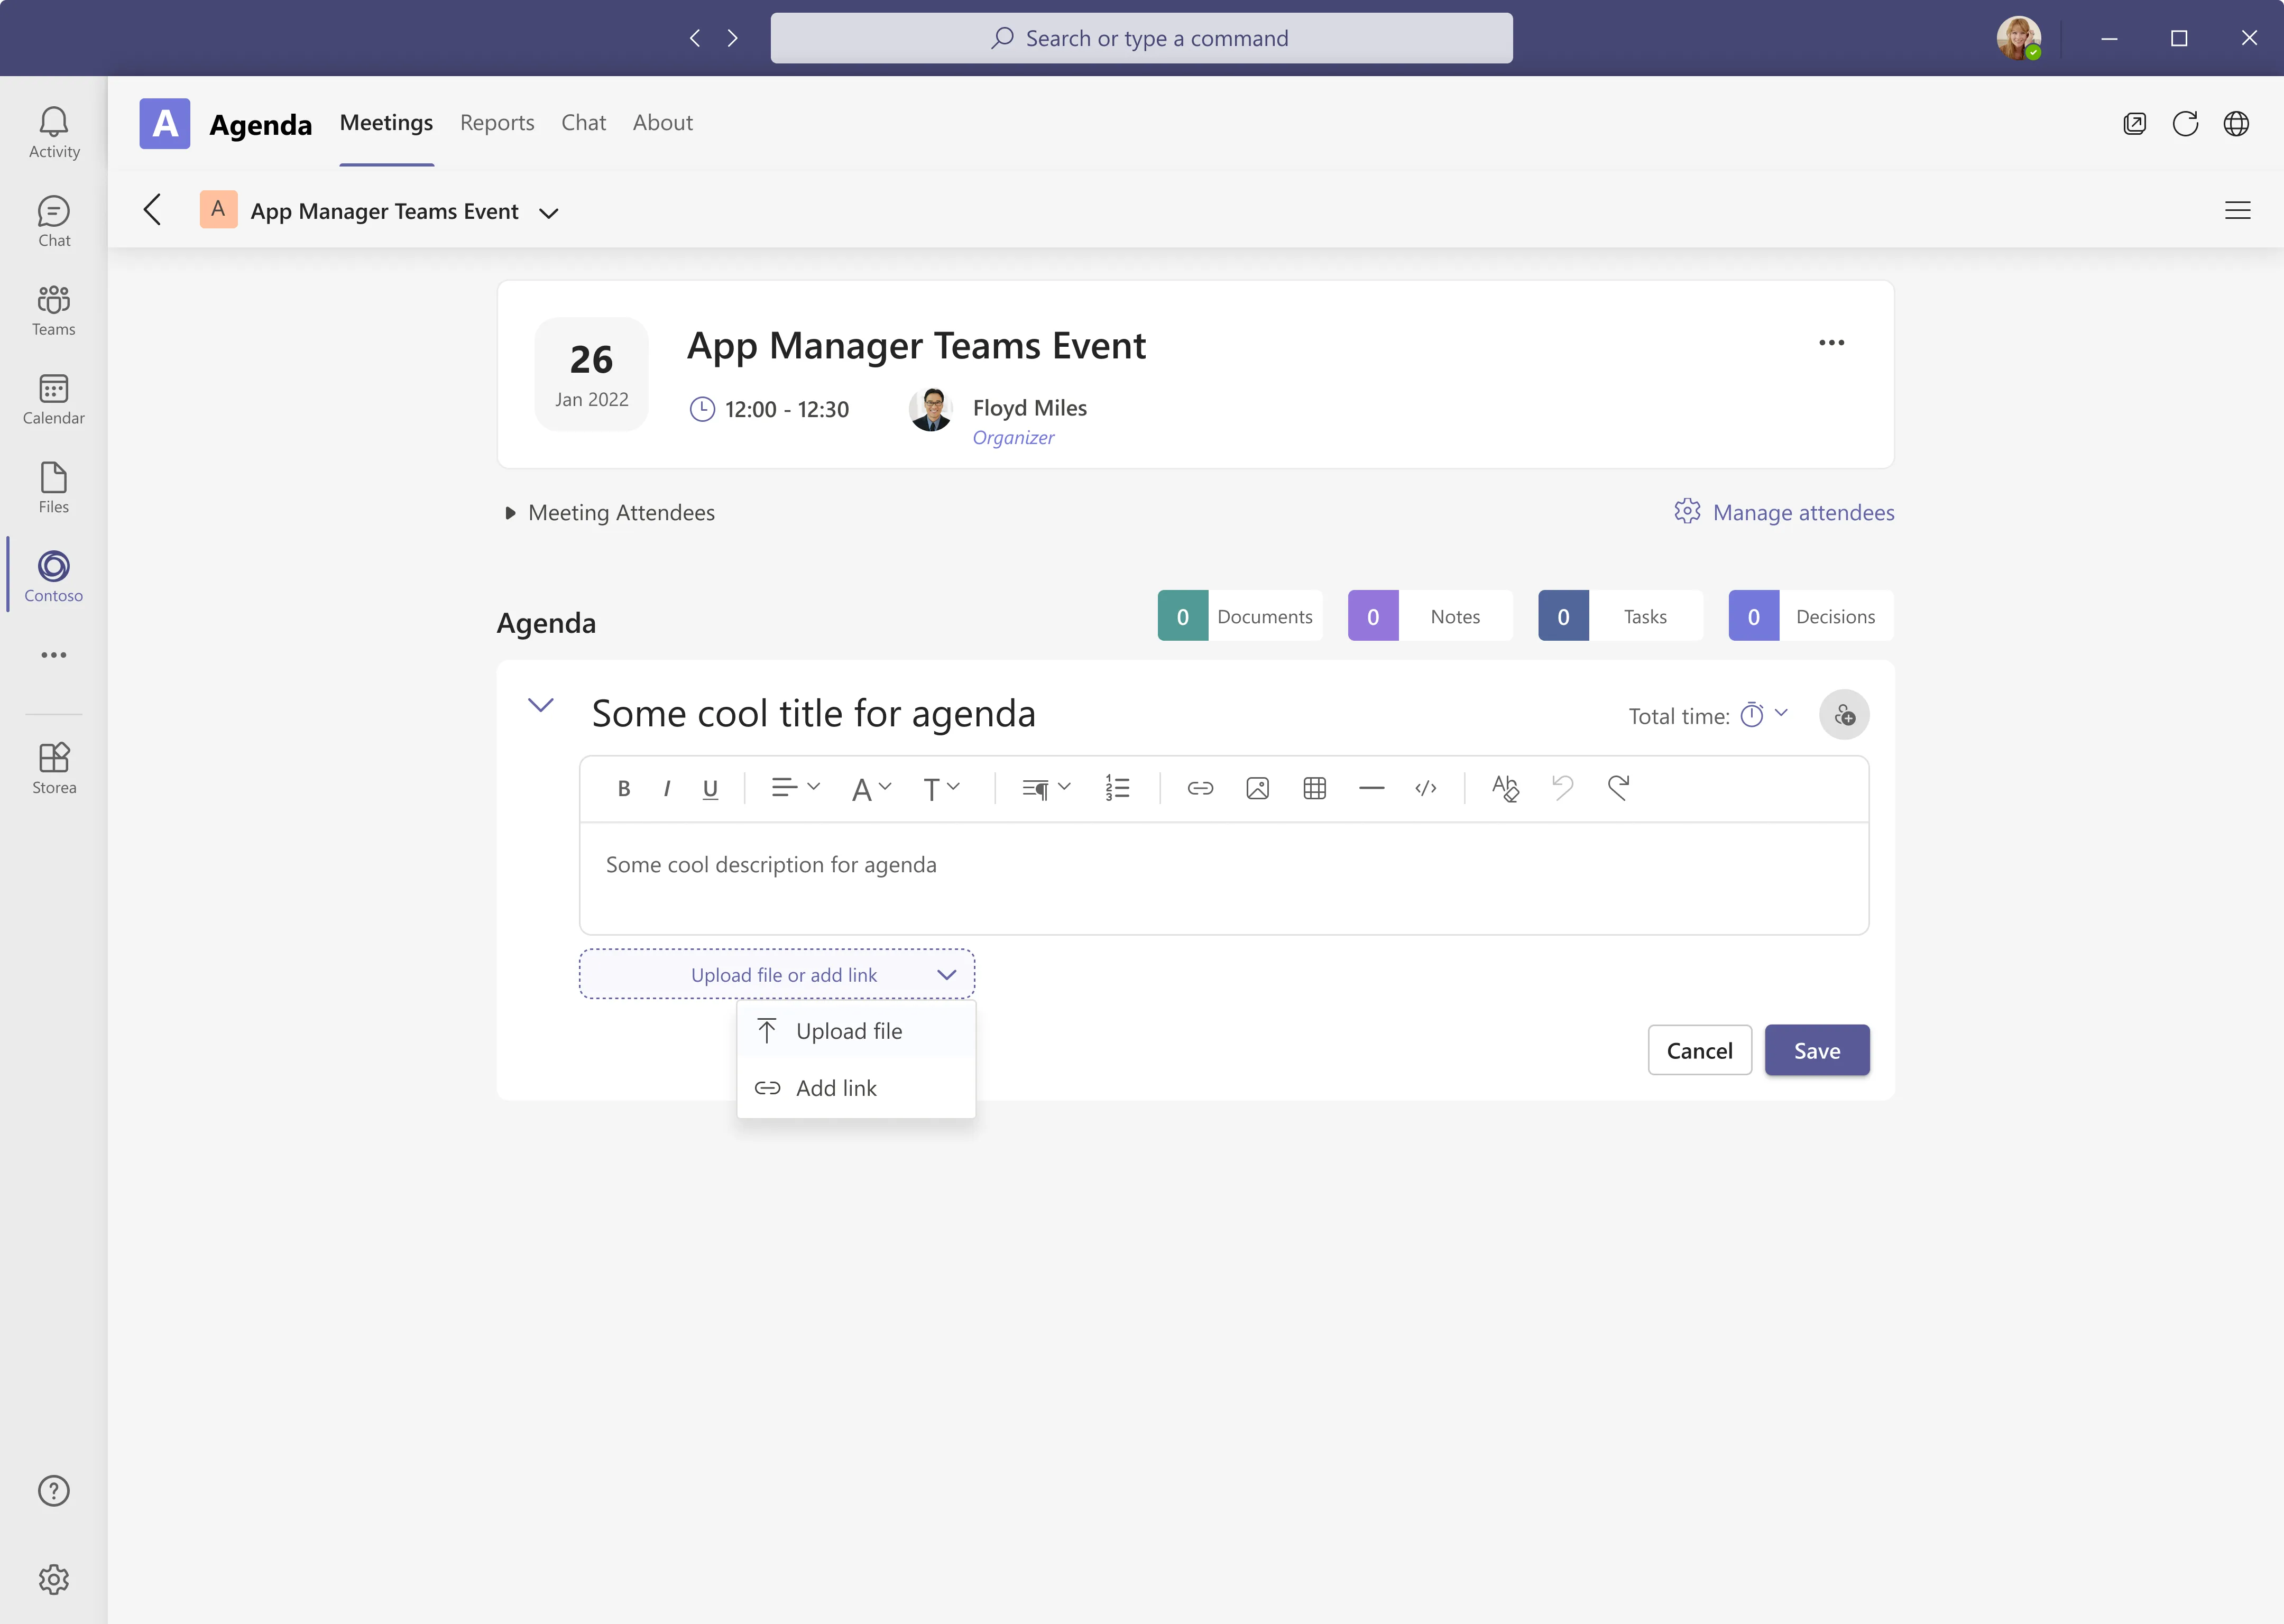Pop out the app in new window
This screenshot has width=2284, height=1624.
tap(2135, 124)
